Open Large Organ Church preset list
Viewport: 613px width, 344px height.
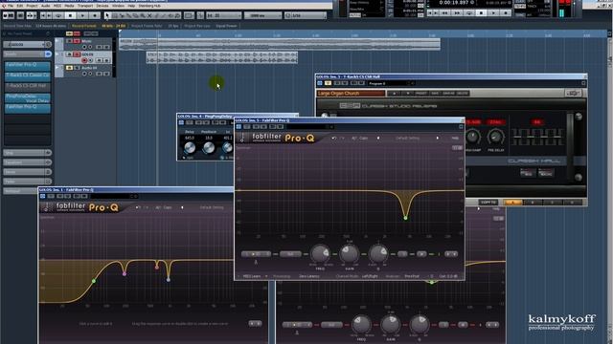[x=351, y=94]
